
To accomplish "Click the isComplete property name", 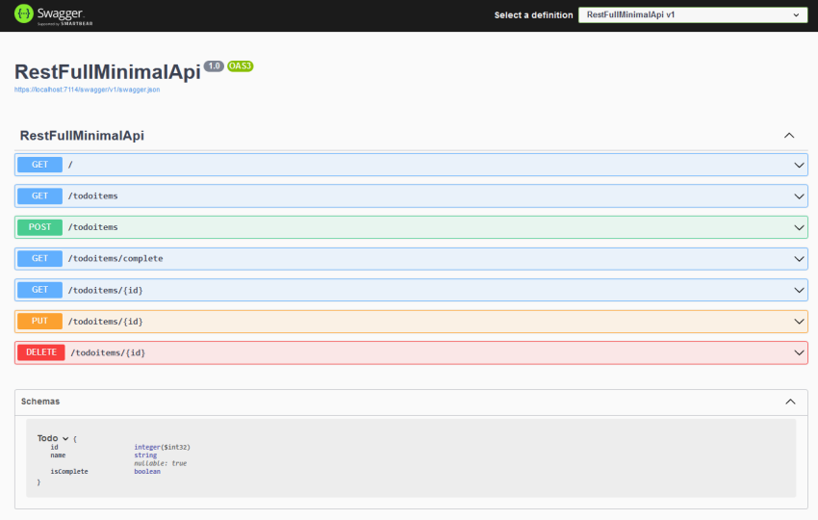I will click(x=69, y=472).
